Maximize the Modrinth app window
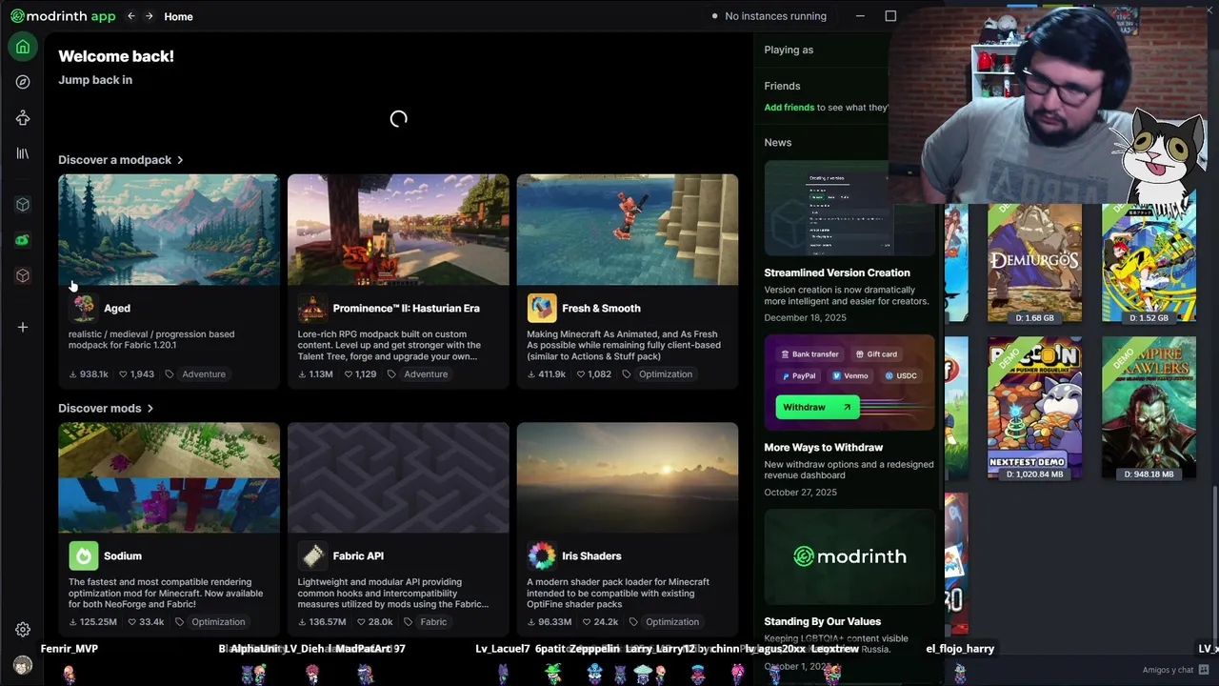This screenshot has height=686, width=1219. pyautogui.click(x=890, y=16)
